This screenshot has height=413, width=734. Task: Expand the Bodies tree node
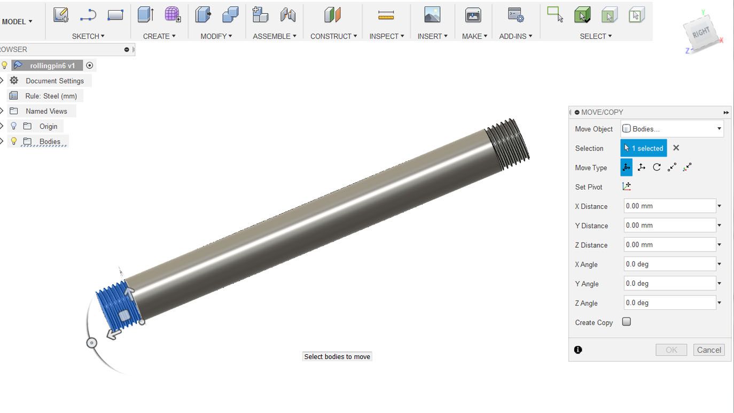click(2, 141)
